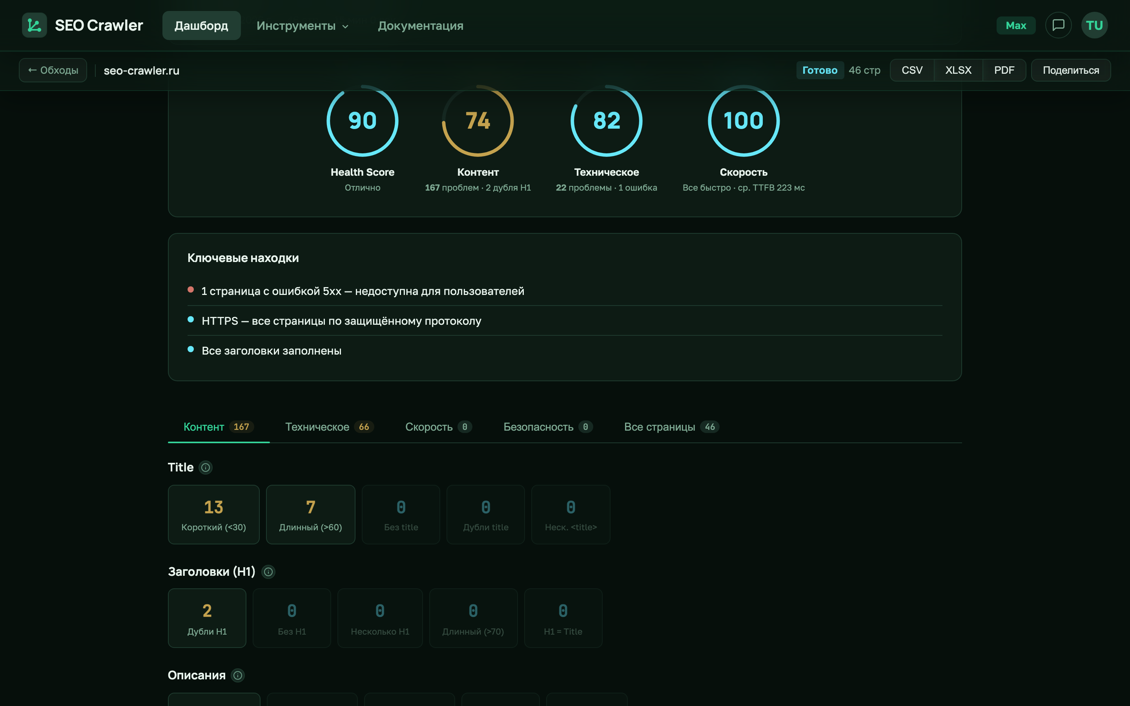This screenshot has height=706, width=1130.
Task: Go back via the Обходы button
Action: coord(53,70)
